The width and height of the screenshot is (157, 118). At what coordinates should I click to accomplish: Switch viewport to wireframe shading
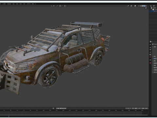pos(141,6)
